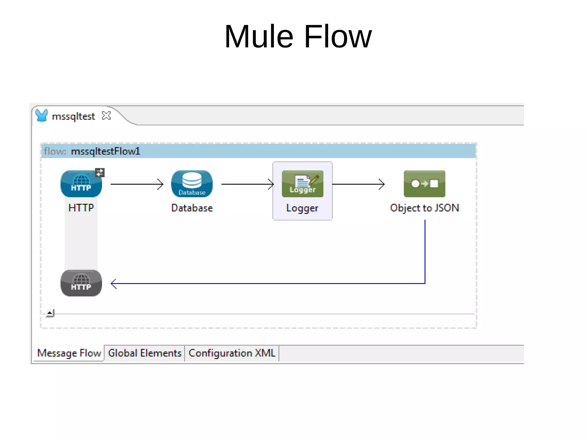Select the blue HTTP inbound endpoint icon
This screenshot has height=440, width=587.
coord(81,184)
